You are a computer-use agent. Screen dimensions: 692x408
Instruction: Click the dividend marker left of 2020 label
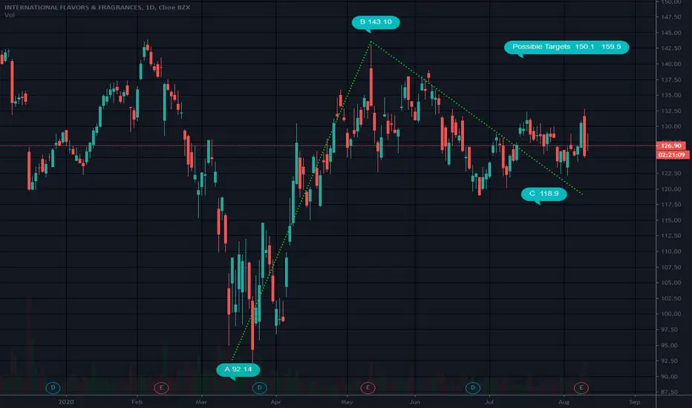pos(53,388)
